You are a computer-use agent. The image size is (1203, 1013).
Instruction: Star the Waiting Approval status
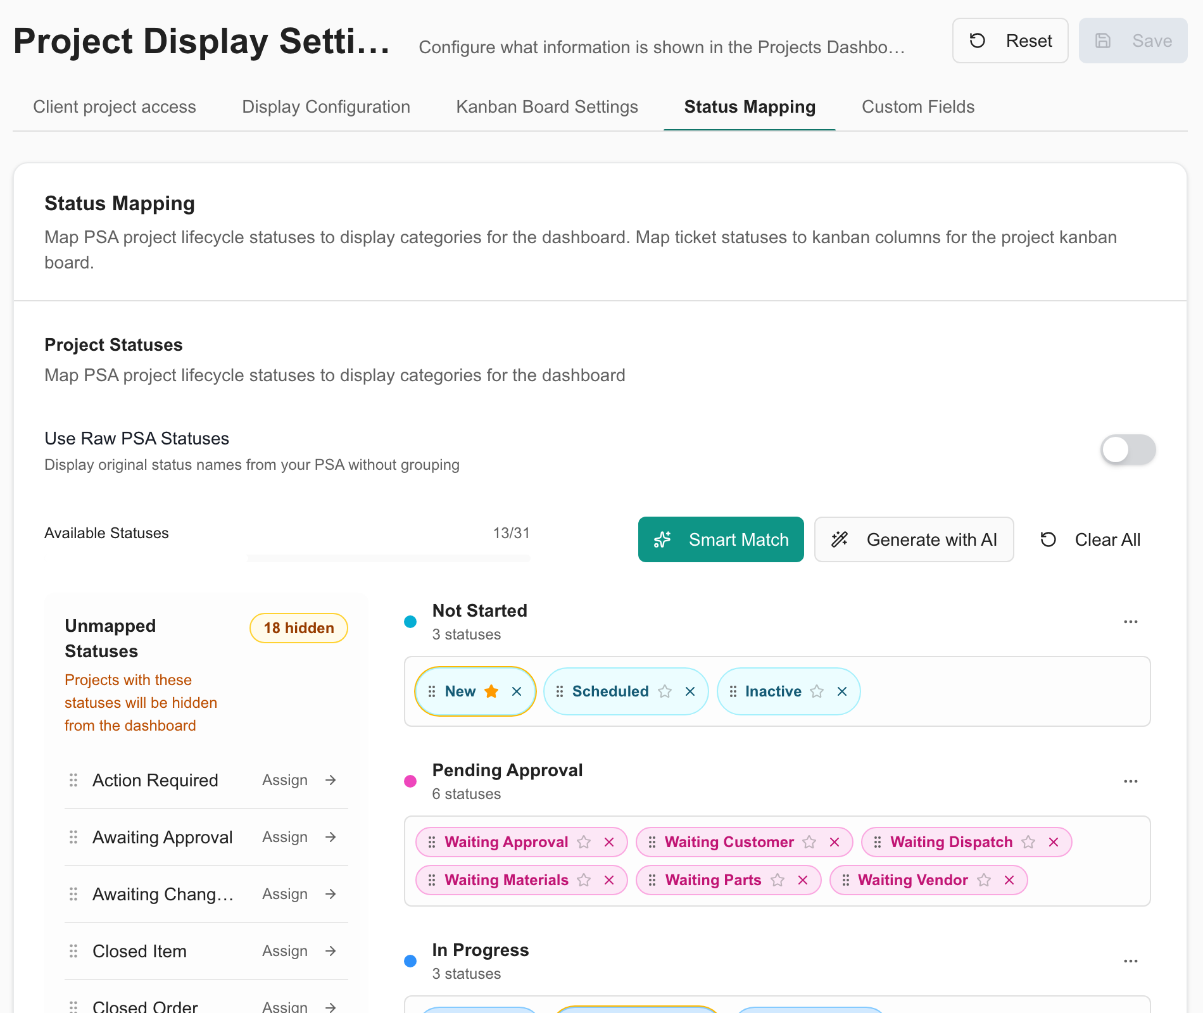point(584,842)
